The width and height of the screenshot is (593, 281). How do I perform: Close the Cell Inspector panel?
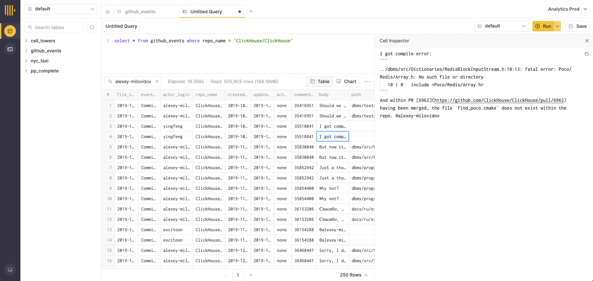click(x=587, y=41)
